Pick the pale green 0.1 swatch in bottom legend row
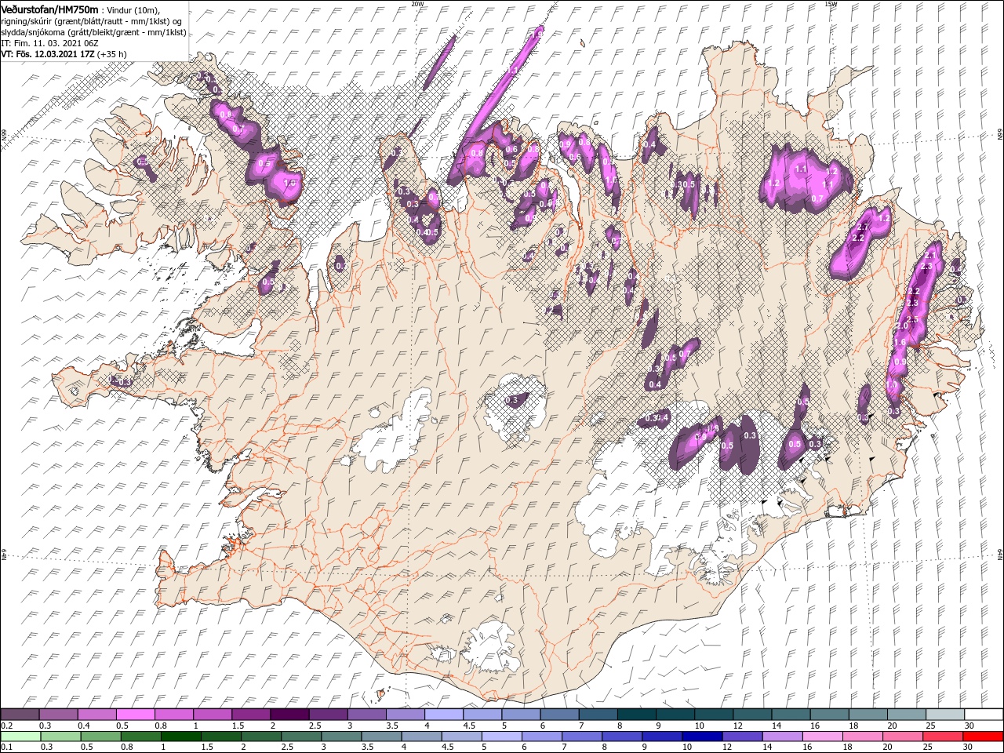The width and height of the screenshot is (1004, 753). pos(21,737)
